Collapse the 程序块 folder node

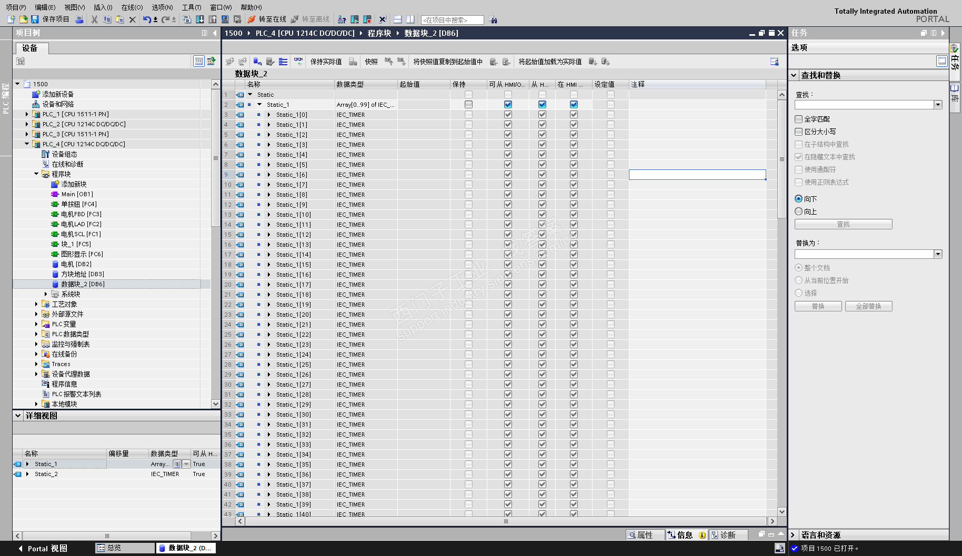tap(36, 174)
